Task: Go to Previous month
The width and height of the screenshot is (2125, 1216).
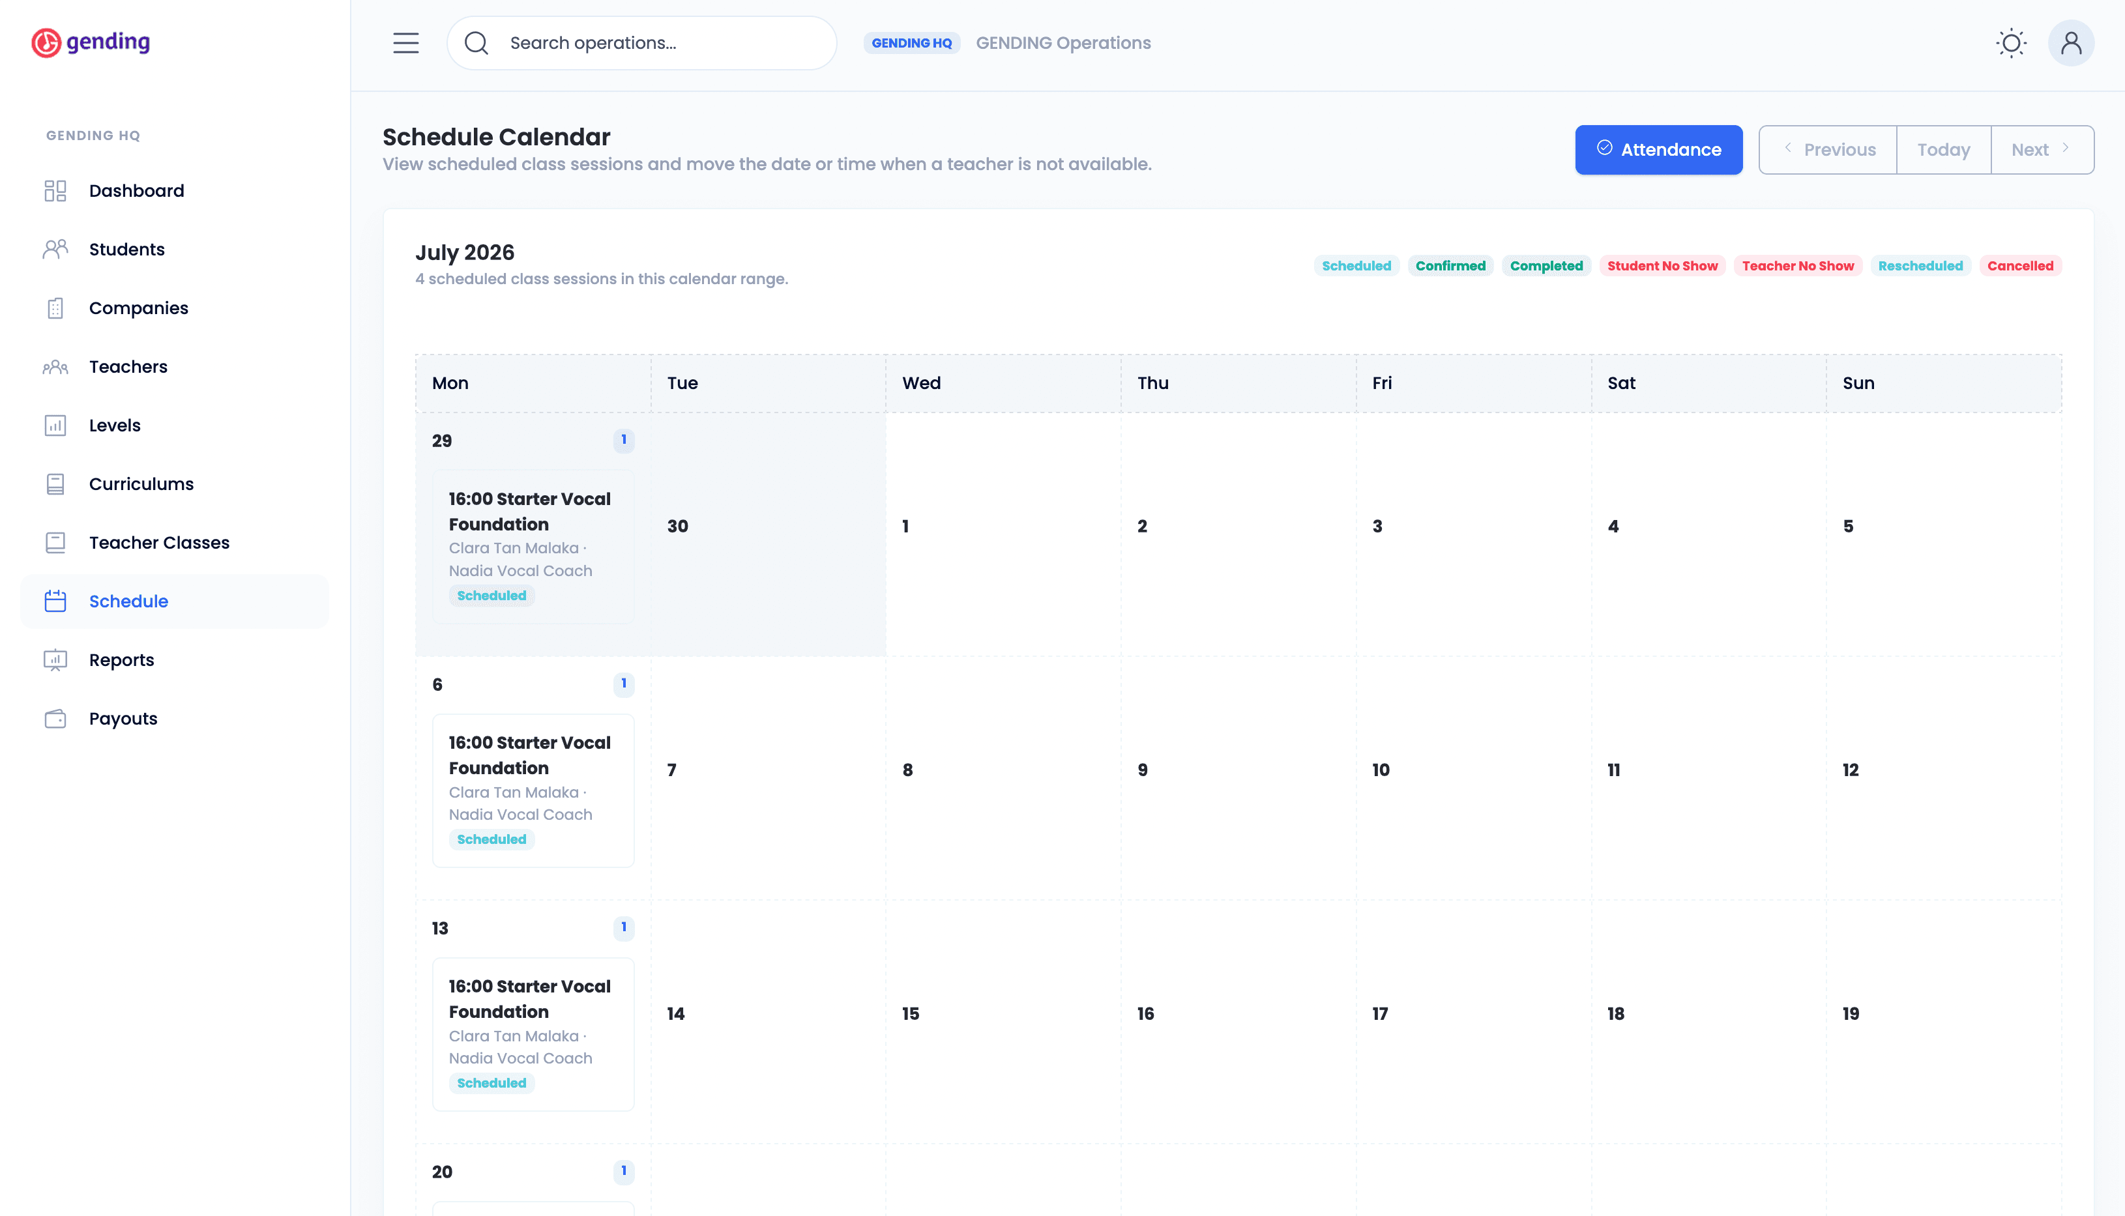Action: coord(1828,149)
